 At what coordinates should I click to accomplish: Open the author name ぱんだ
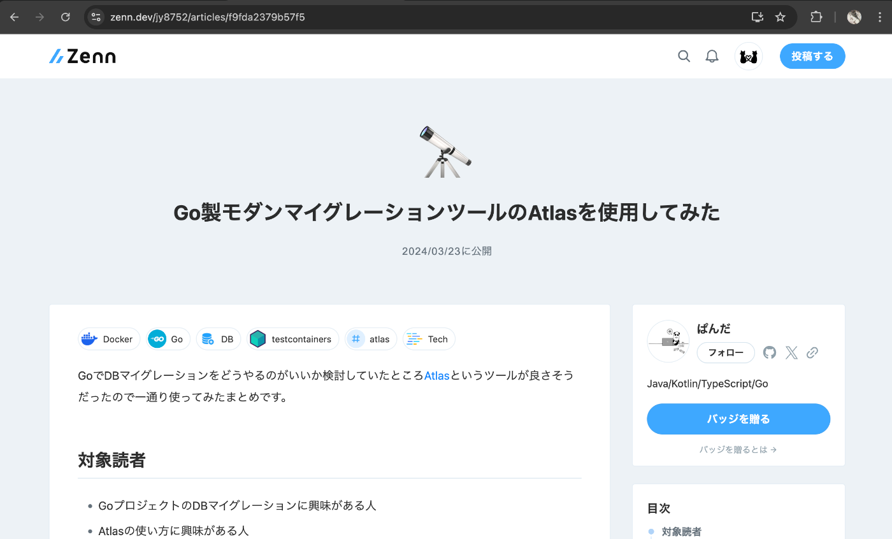714,329
